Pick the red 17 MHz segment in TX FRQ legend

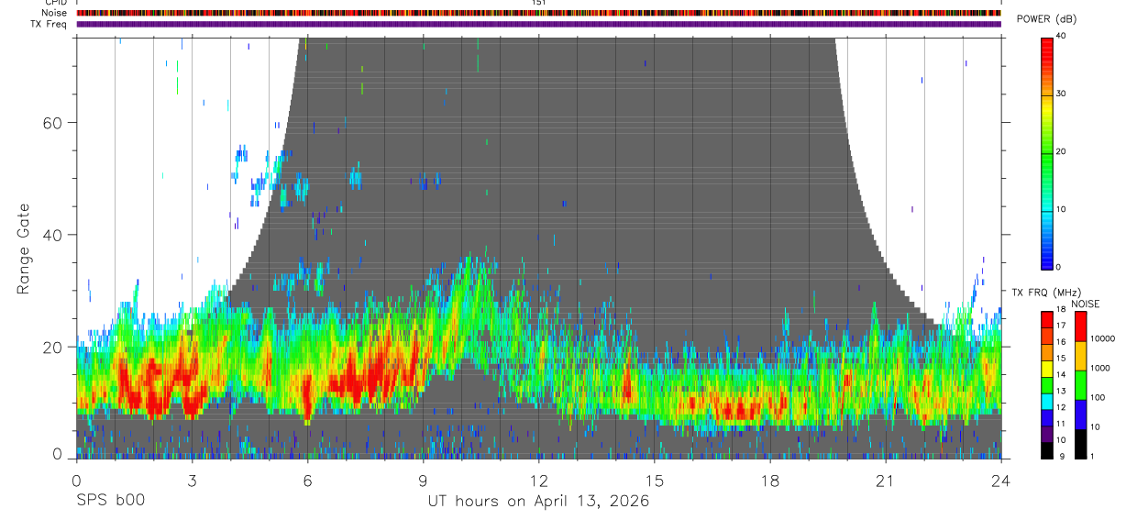pos(1047,324)
